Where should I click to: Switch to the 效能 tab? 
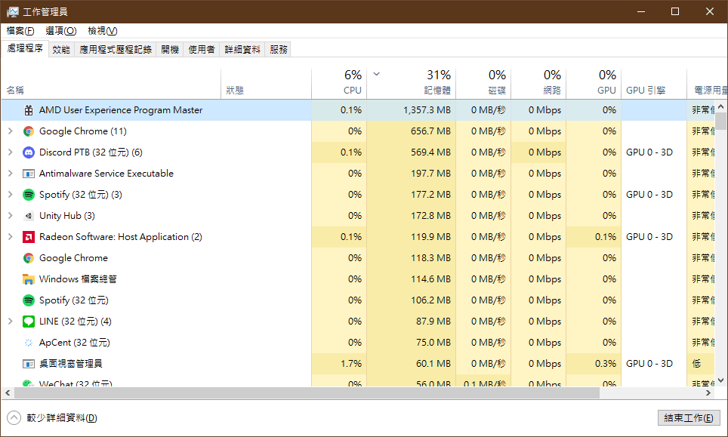point(61,49)
